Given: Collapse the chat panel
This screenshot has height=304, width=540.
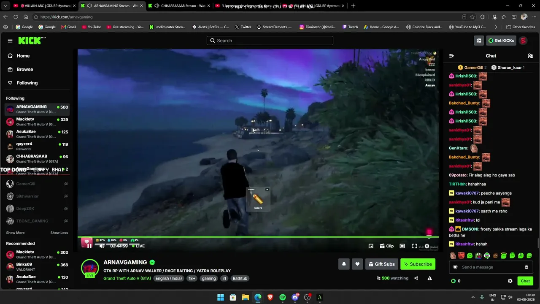Looking at the screenshot, I should coord(451,56).
